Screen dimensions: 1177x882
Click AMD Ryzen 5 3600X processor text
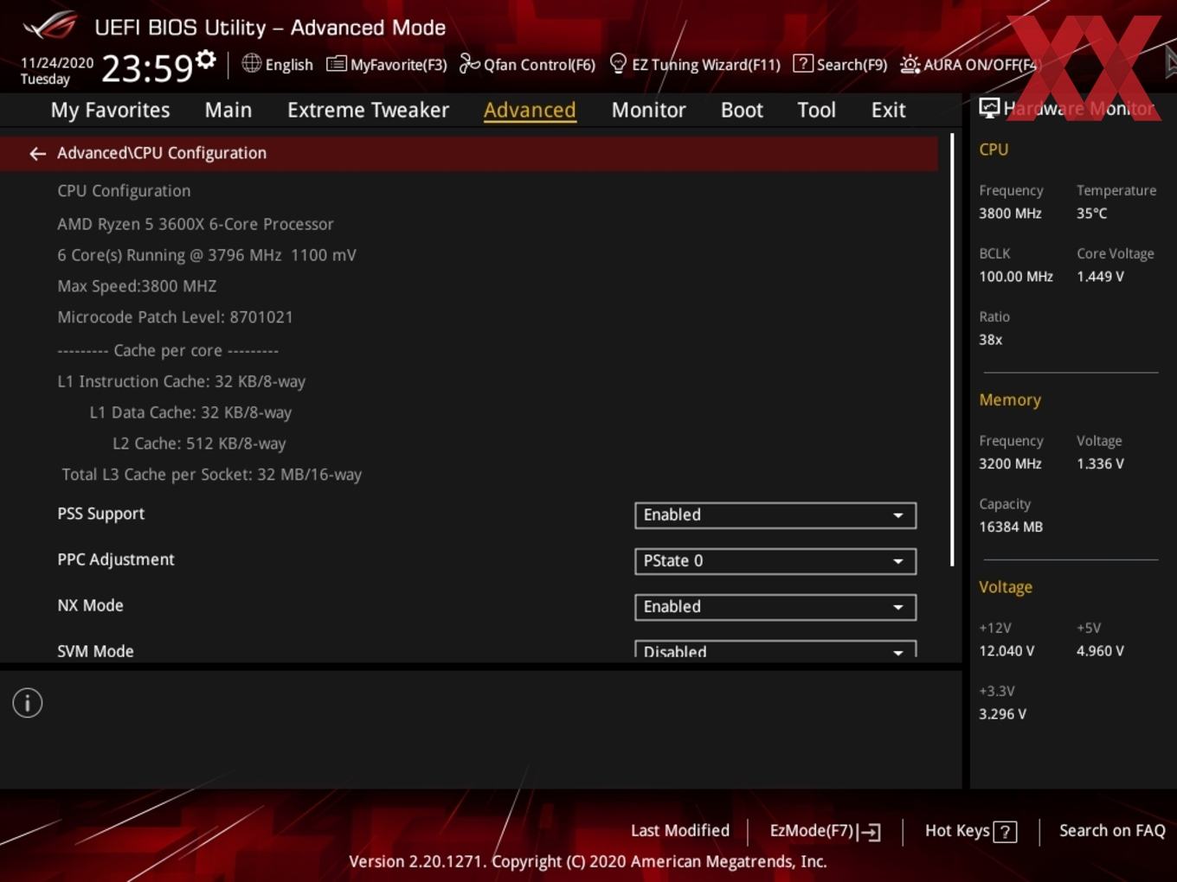(x=196, y=224)
